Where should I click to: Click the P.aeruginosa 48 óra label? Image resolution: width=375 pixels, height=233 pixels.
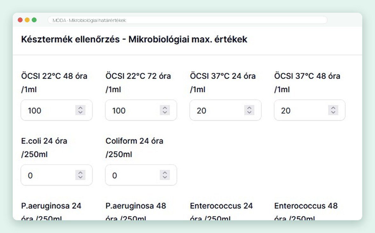click(x=136, y=211)
